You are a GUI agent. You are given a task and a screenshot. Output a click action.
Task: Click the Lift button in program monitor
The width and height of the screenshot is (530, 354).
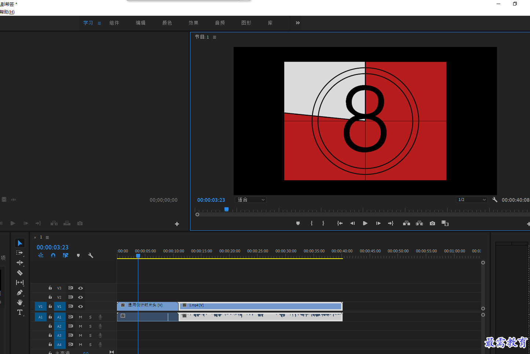click(406, 223)
